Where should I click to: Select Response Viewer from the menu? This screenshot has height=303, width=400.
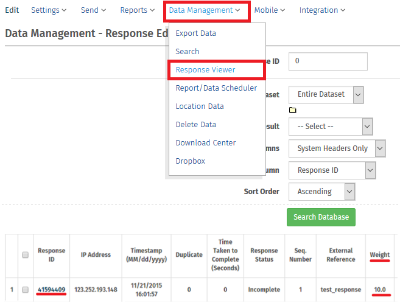(x=205, y=69)
